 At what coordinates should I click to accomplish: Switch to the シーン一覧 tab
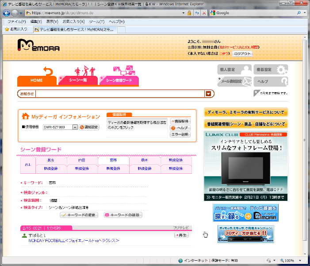pyautogui.click(x=78, y=80)
